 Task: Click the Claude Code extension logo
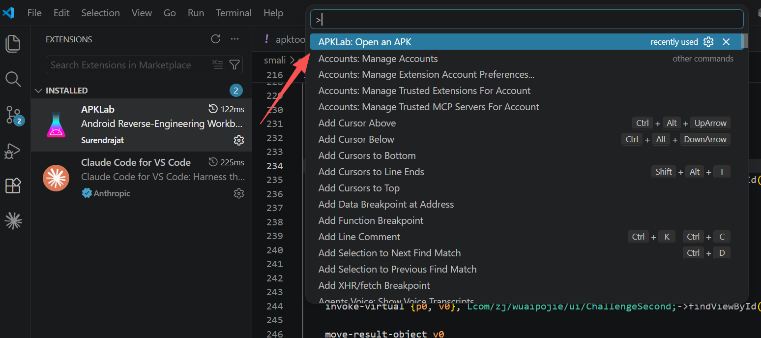(x=56, y=178)
